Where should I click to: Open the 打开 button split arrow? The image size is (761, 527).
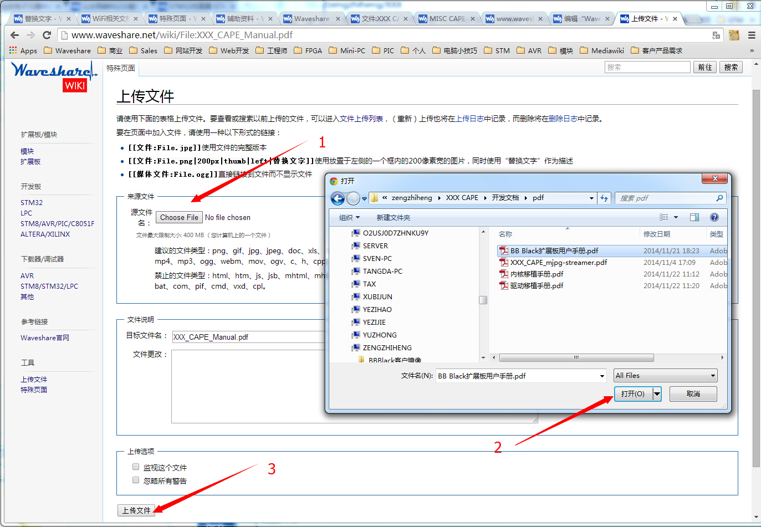[657, 394]
